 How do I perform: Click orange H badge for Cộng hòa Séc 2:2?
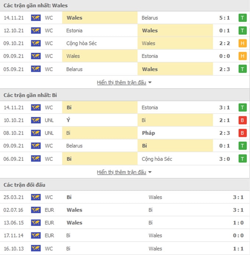243,43
